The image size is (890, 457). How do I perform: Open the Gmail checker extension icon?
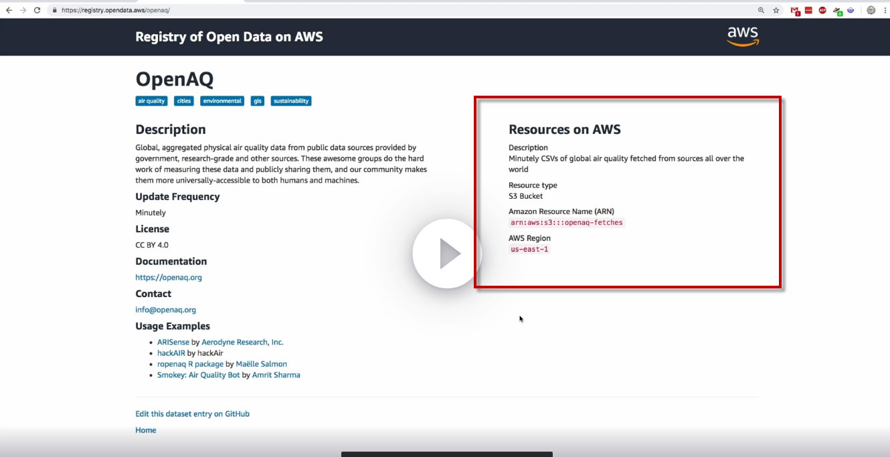(x=795, y=11)
